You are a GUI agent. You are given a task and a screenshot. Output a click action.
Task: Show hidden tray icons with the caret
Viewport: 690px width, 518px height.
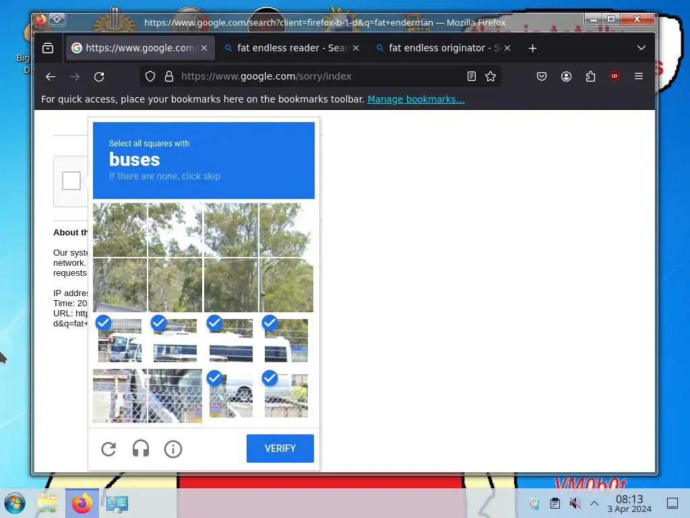pos(594,503)
